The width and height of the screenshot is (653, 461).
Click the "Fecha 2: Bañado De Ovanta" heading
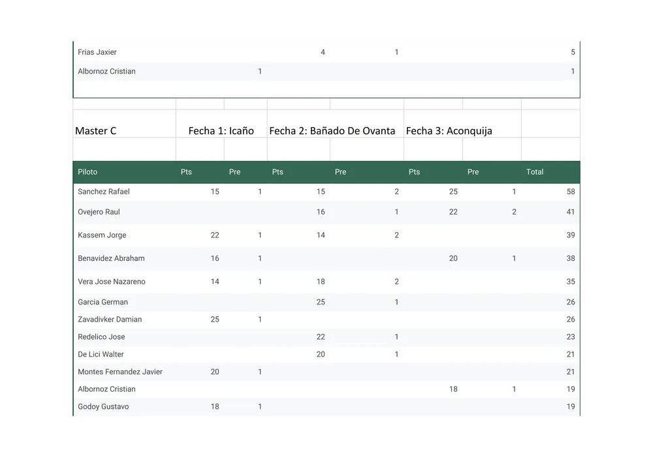332,131
